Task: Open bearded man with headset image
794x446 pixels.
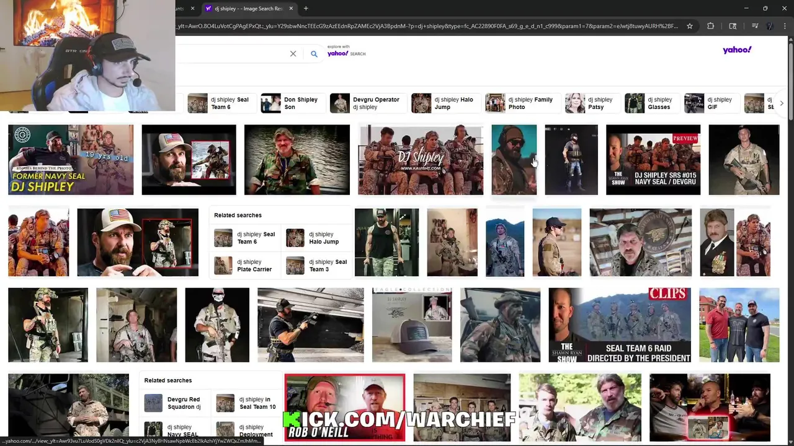Action: point(514,160)
